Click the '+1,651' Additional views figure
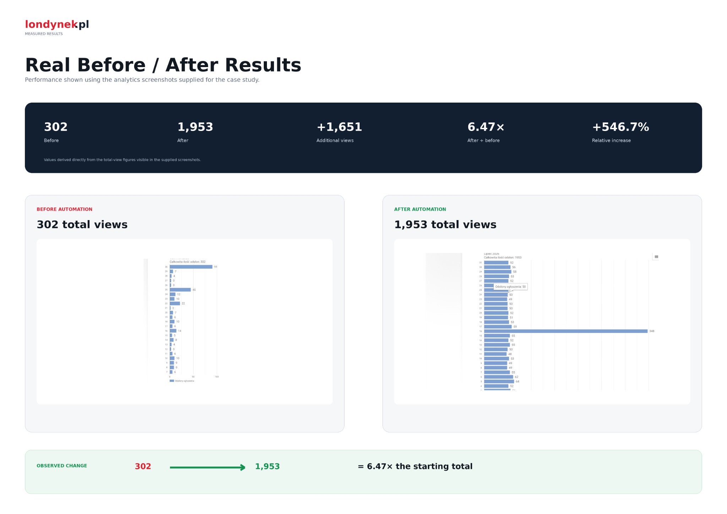The height and width of the screenshot is (514, 727). (x=339, y=127)
